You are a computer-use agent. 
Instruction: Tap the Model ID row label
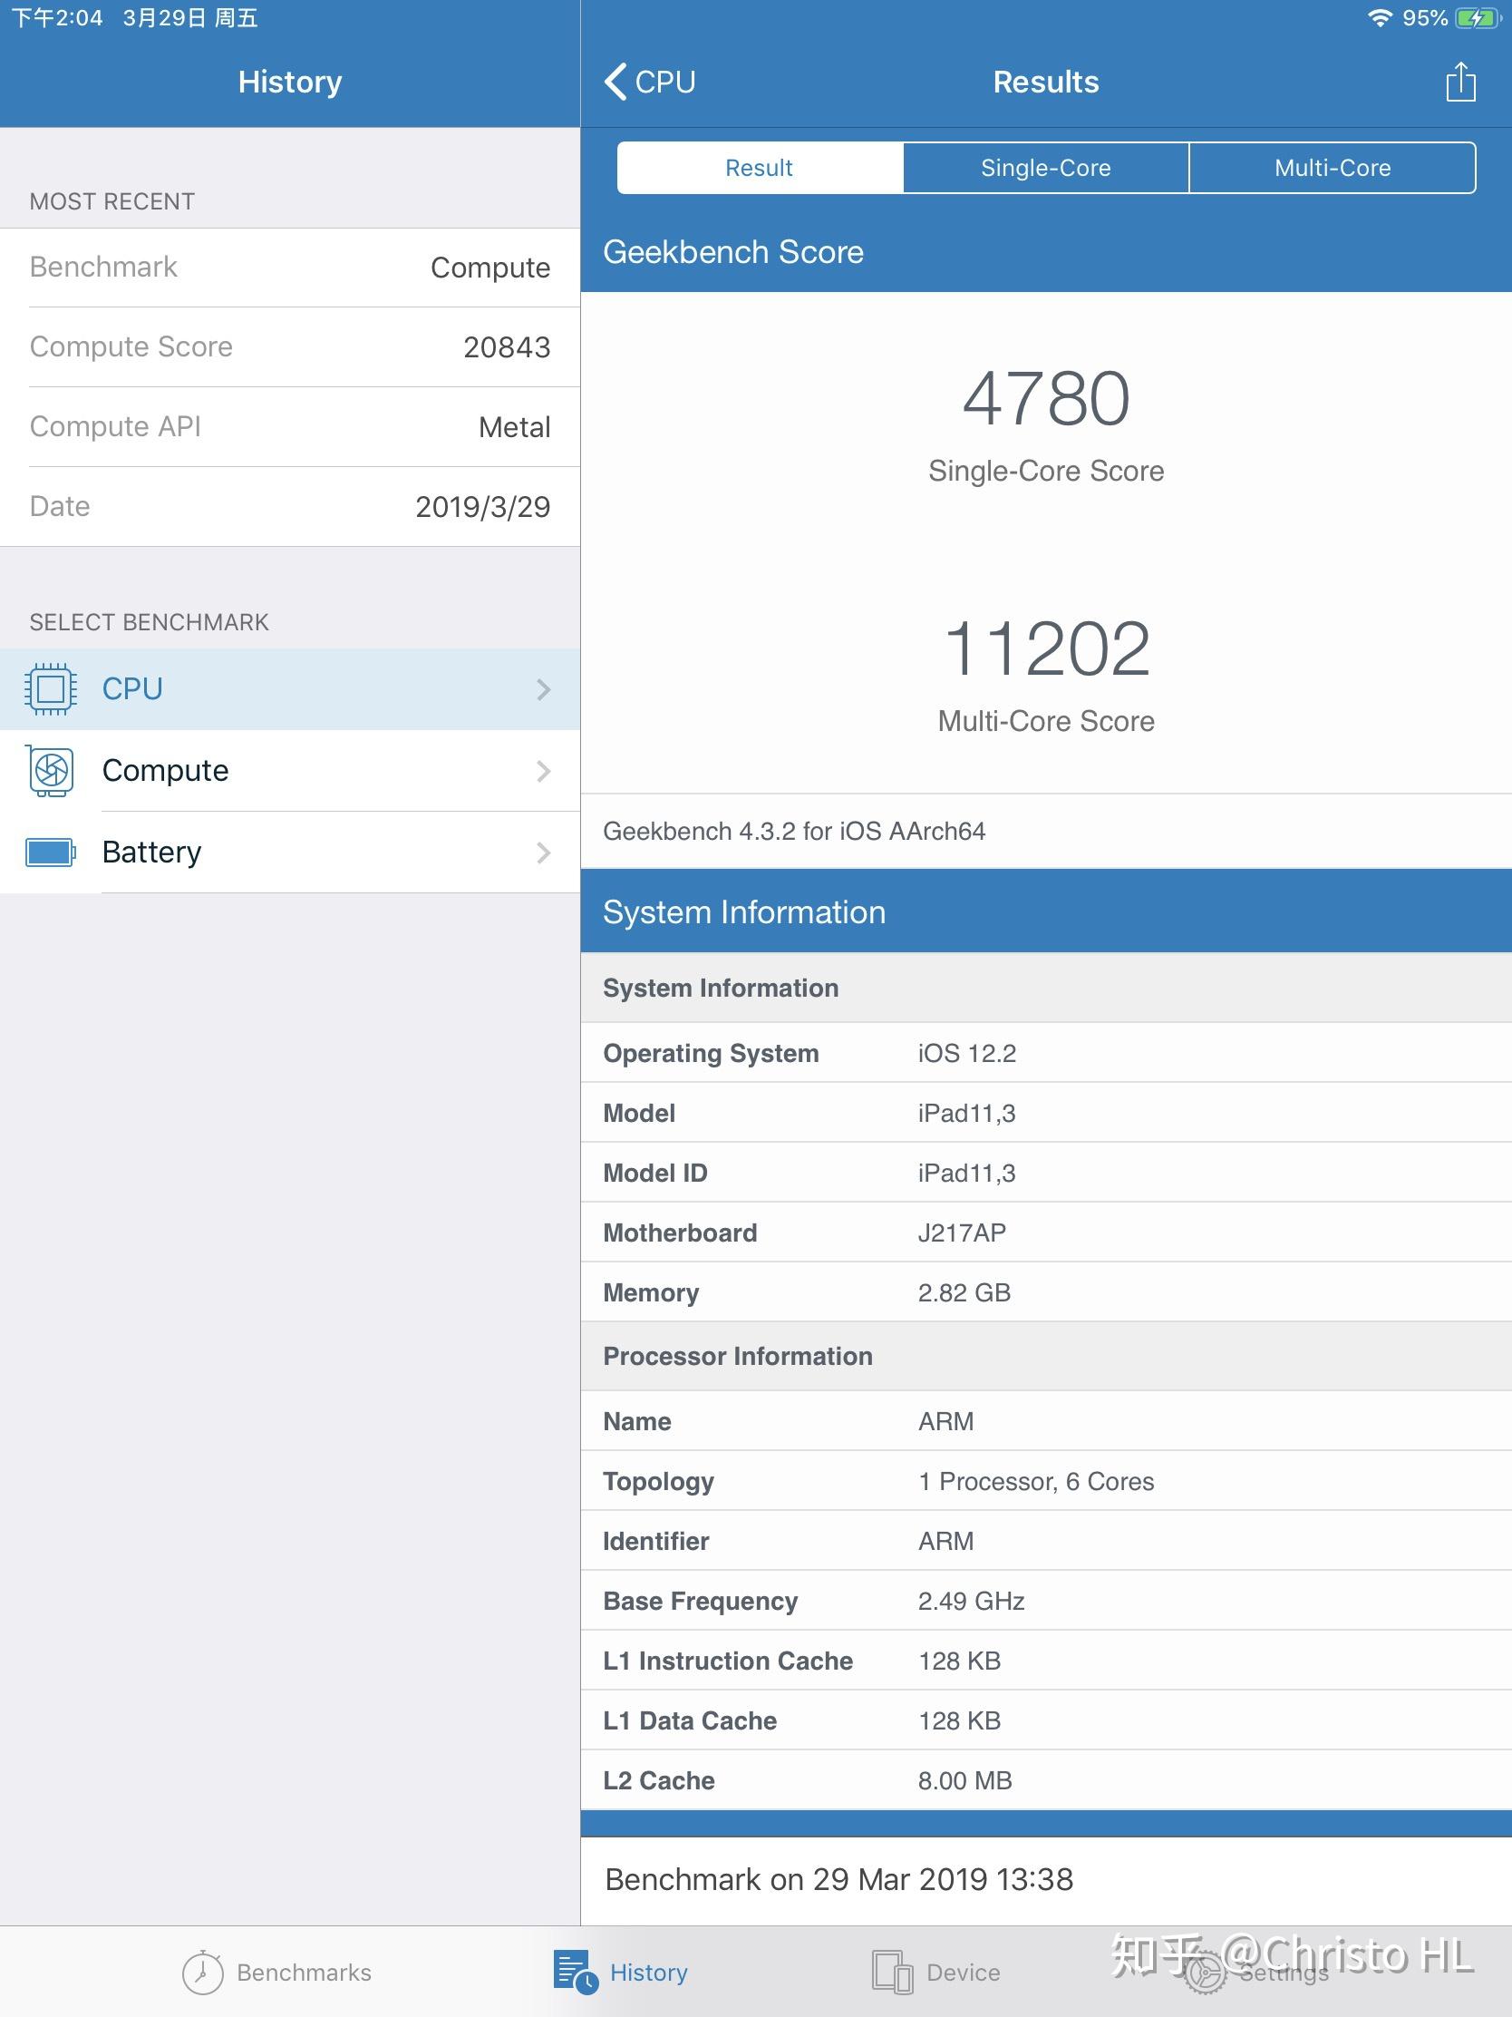[655, 1173]
